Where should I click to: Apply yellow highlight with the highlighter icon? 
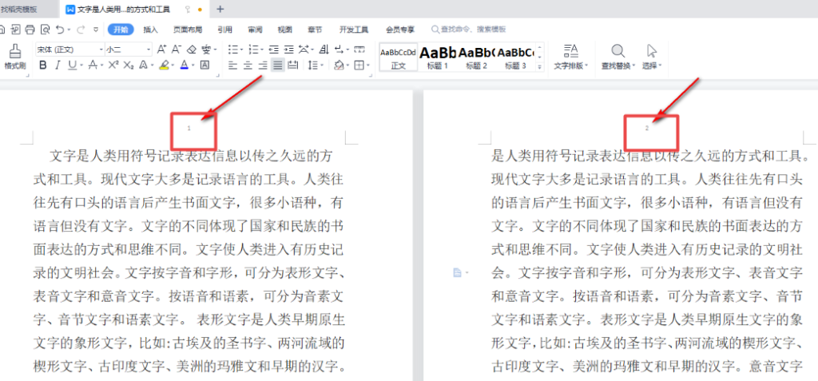[x=164, y=65]
